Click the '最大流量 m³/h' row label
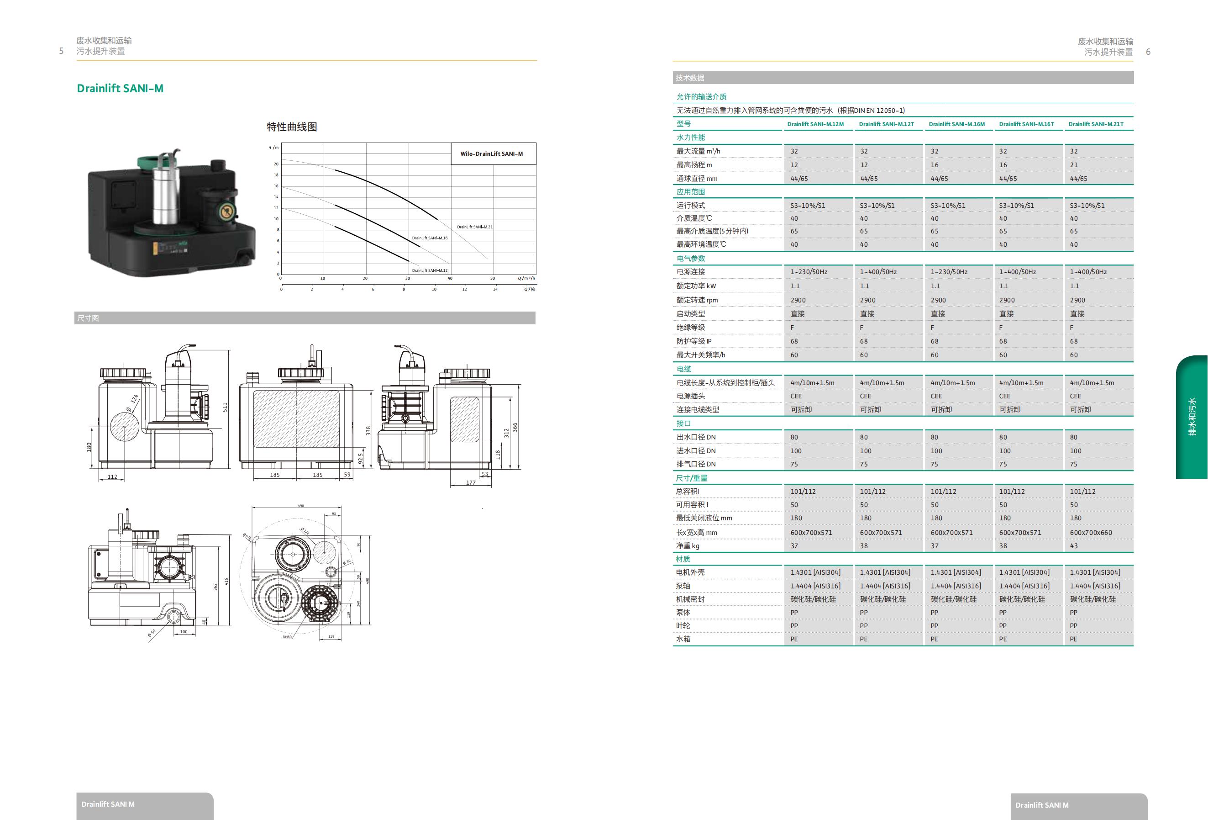This screenshot has width=1208, height=820. pyautogui.click(x=698, y=151)
